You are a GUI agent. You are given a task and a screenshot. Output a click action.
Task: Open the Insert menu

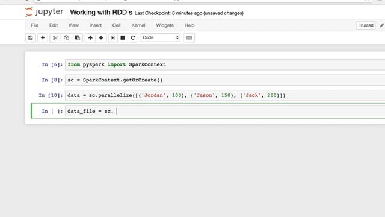click(96, 25)
